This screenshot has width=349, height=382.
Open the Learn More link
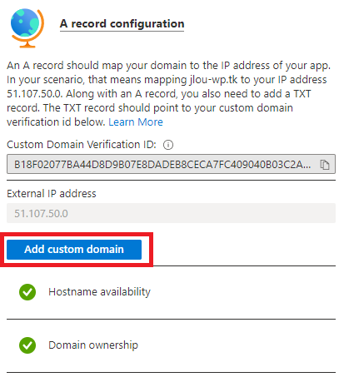(136, 122)
